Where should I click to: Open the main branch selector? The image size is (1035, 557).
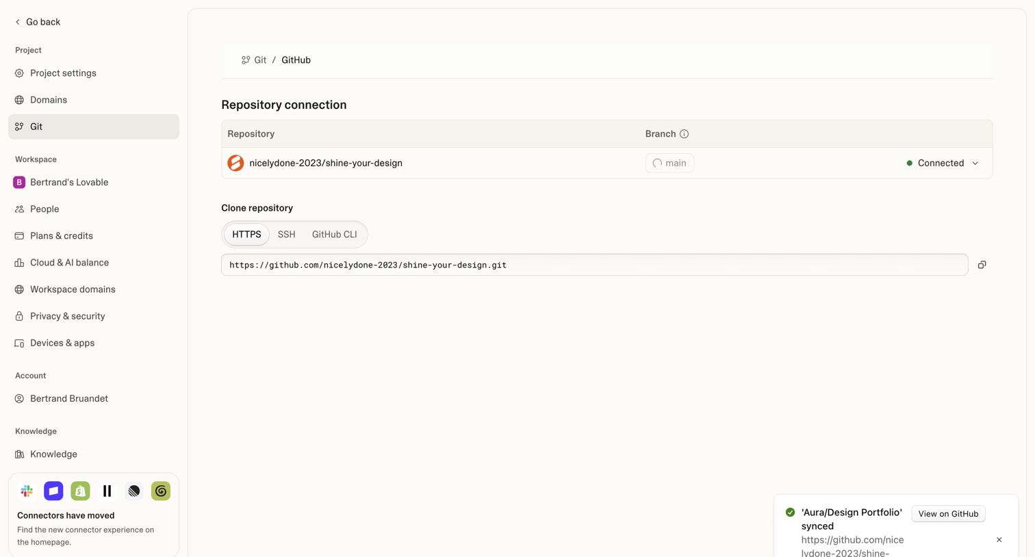pos(669,163)
